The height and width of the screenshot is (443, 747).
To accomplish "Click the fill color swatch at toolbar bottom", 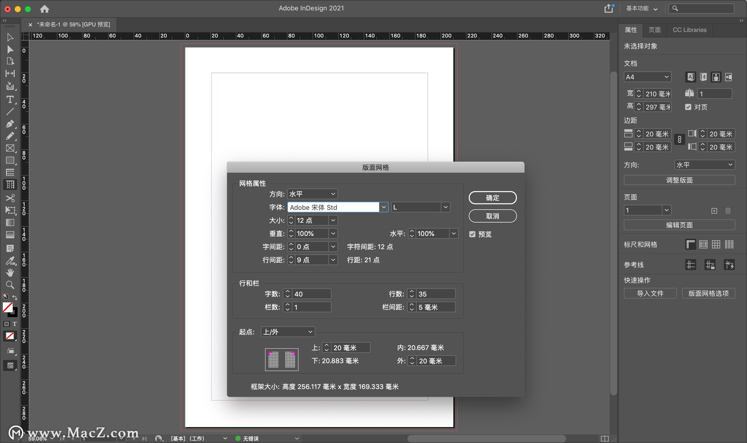I will [x=8, y=307].
